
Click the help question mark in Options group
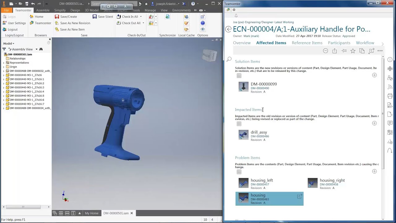[x=203, y=23]
